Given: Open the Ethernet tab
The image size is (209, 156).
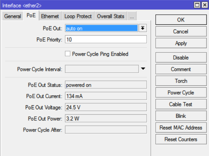Looking at the screenshot, I should [50, 16].
